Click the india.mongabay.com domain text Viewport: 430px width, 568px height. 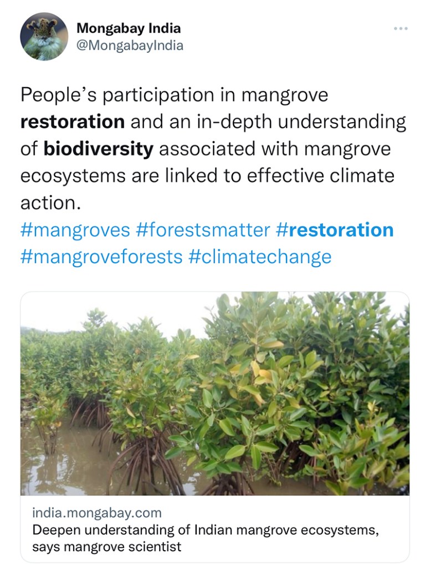pos(97,512)
